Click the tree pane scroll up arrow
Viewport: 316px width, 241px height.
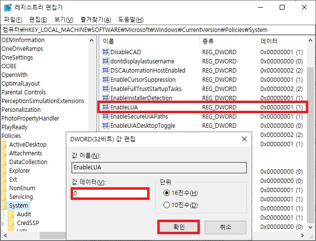coord(91,40)
